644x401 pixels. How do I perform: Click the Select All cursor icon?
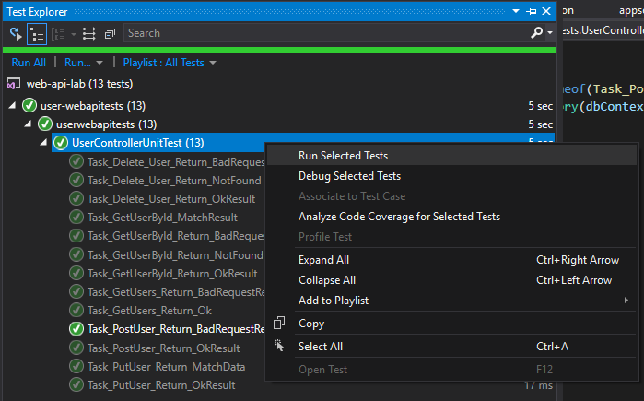click(x=280, y=346)
